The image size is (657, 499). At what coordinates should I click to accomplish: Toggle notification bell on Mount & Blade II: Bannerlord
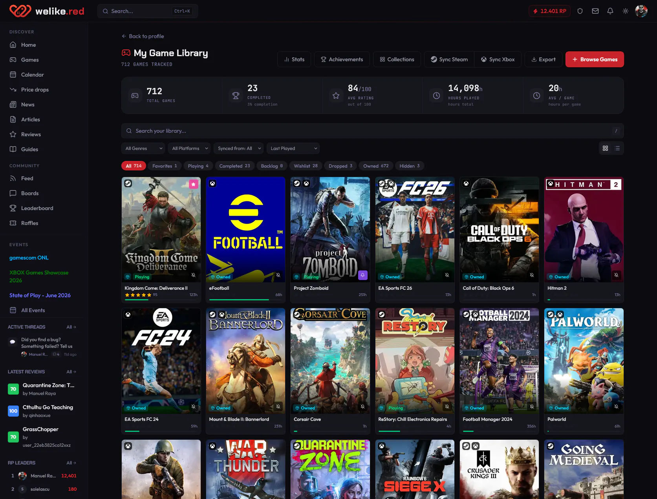tap(278, 406)
